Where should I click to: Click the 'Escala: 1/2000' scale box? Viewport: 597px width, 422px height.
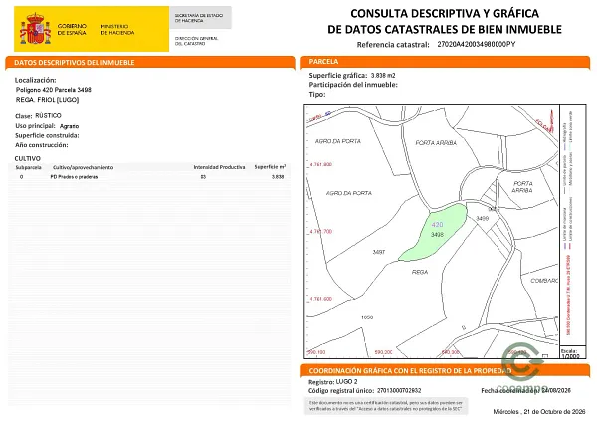pos(571,353)
